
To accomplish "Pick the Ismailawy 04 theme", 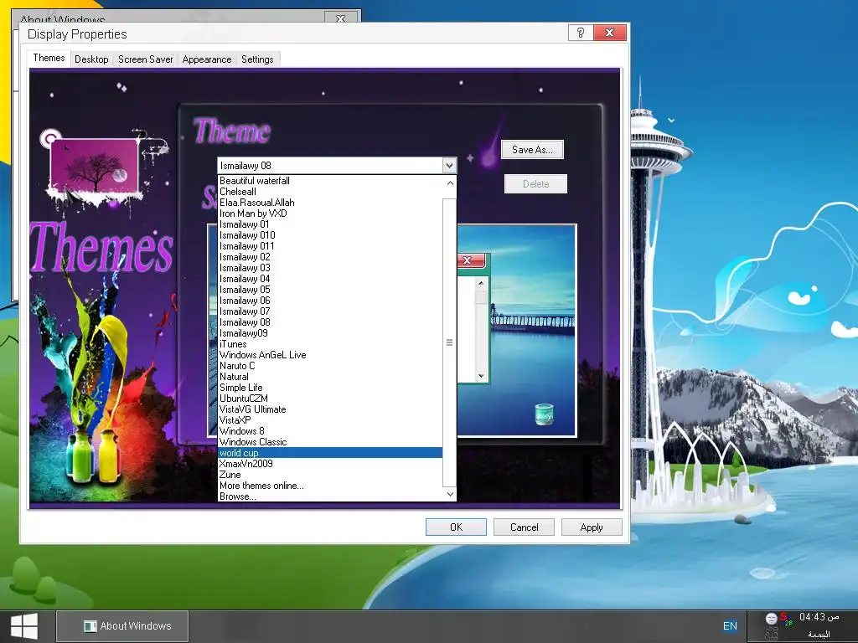I will [330, 279].
